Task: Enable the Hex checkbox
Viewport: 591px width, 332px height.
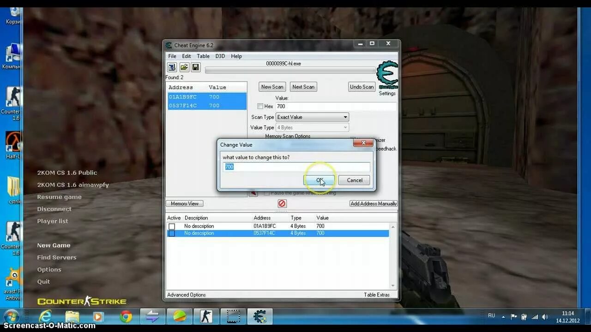Action: click(x=260, y=106)
